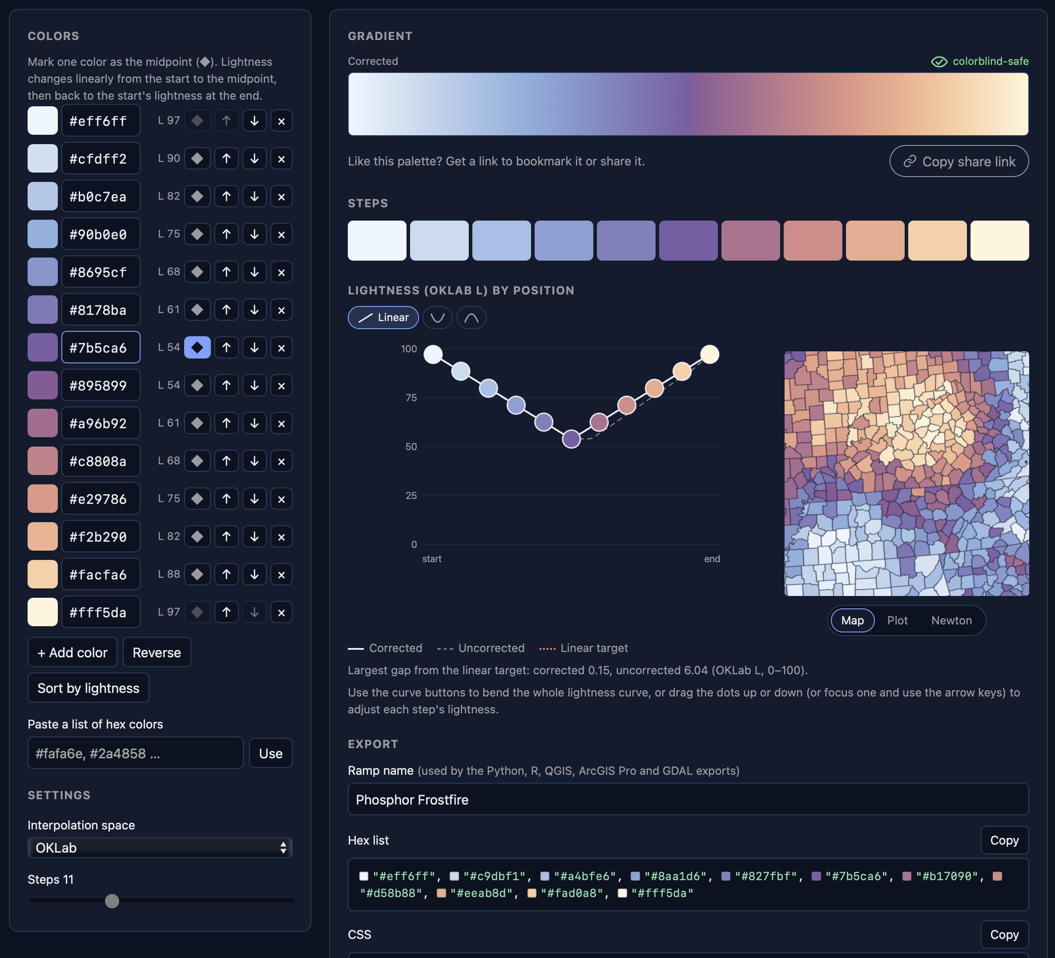Open the Interpolation space dropdown
This screenshot has height=958, width=1055.
[x=160, y=848]
